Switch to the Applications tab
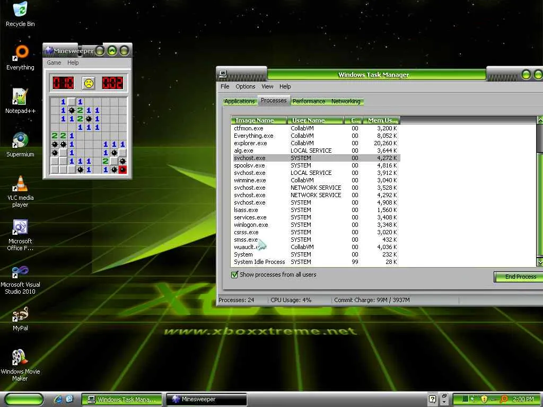The height and width of the screenshot is (407, 543). [x=240, y=101]
